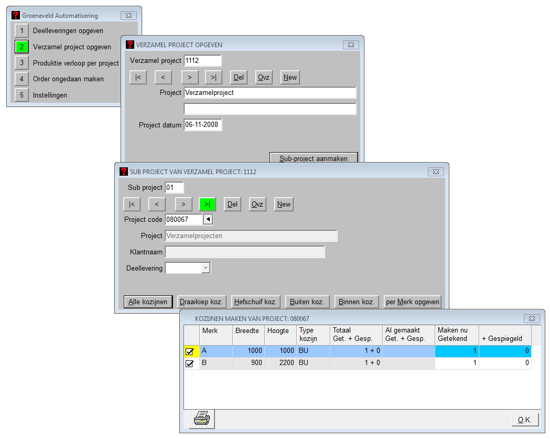The width and height of the screenshot is (550, 439).
Task: Open menu item 5 Instellingen
Action: pyautogui.click(x=21, y=95)
